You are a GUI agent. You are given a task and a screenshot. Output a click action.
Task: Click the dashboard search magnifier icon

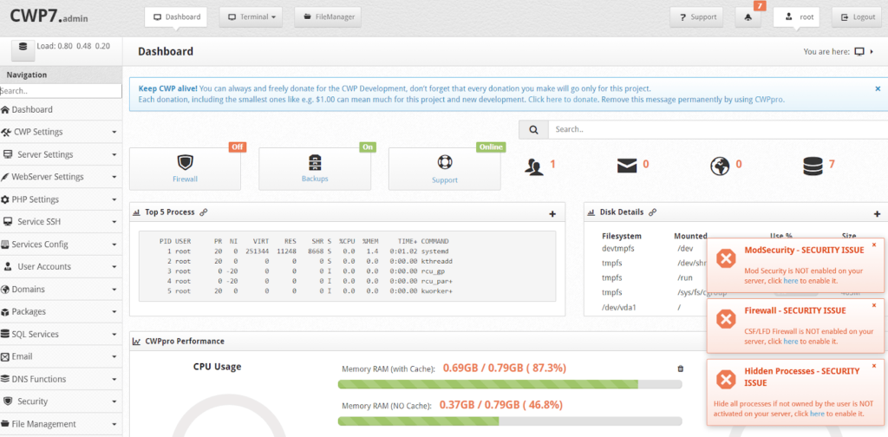pyautogui.click(x=533, y=130)
